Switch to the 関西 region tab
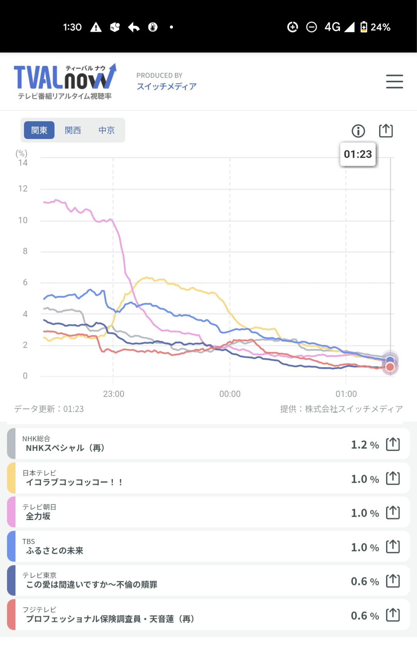This screenshot has height=646, width=417. tap(73, 130)
